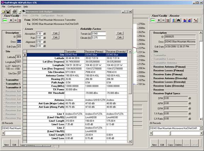Click the green span icon in Fixed Facility - Receive toolbar
Image resolution: width=204 pixels, height=151 pixels.
(x=153, y=20)
